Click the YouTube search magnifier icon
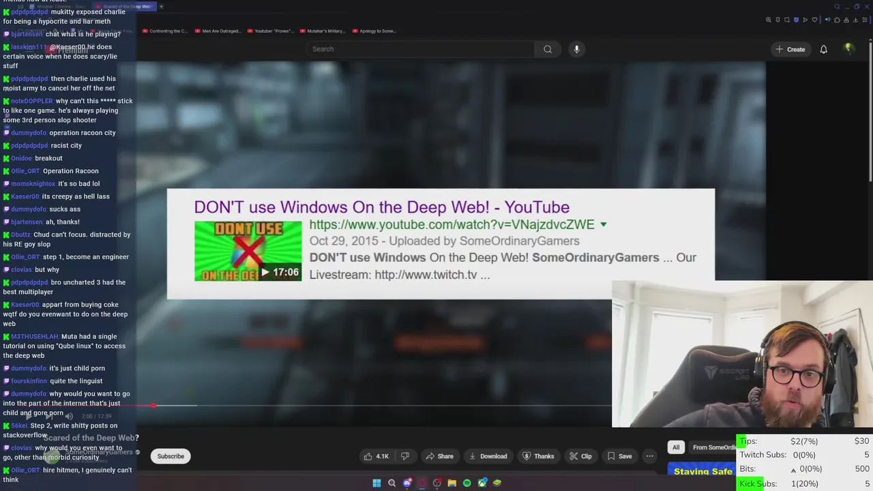 coord(548,49)
